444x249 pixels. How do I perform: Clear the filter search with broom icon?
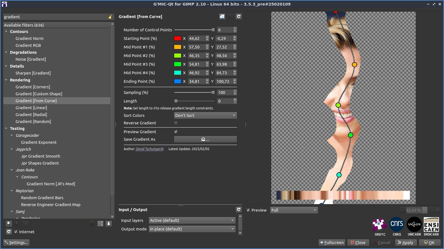pyautogui.click(x=110, y=17)
